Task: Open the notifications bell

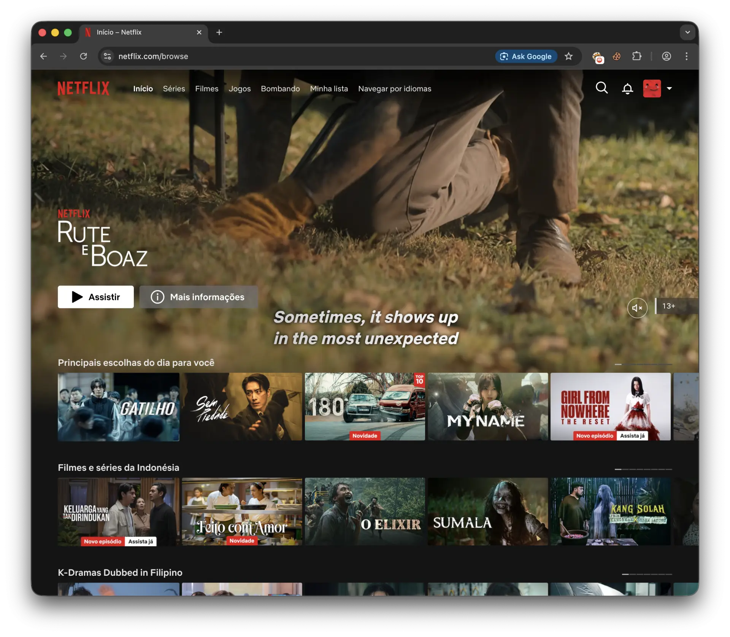Action: pyautogui.click(x=627, y=89)
